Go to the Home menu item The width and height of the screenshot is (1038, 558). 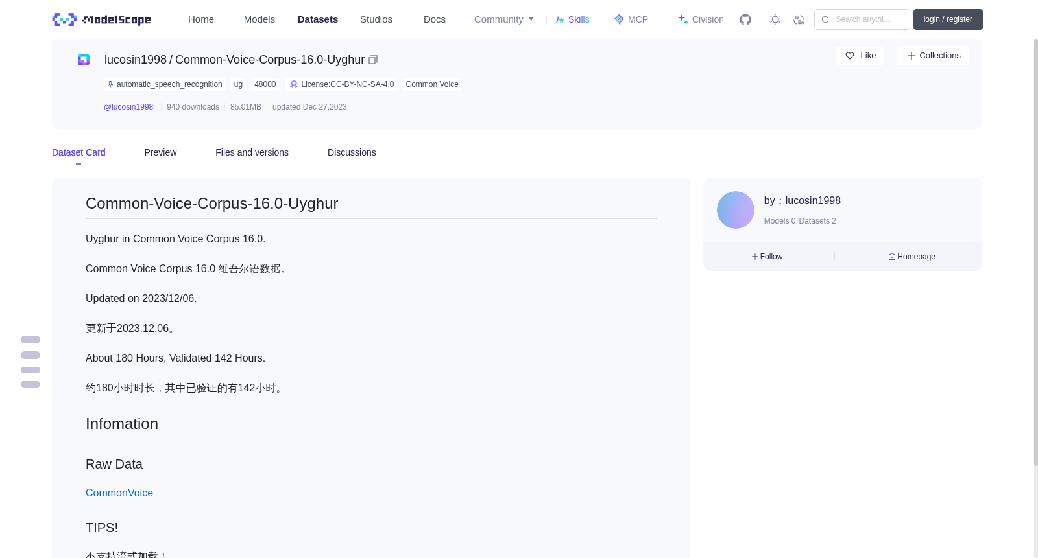pos(201,19)
